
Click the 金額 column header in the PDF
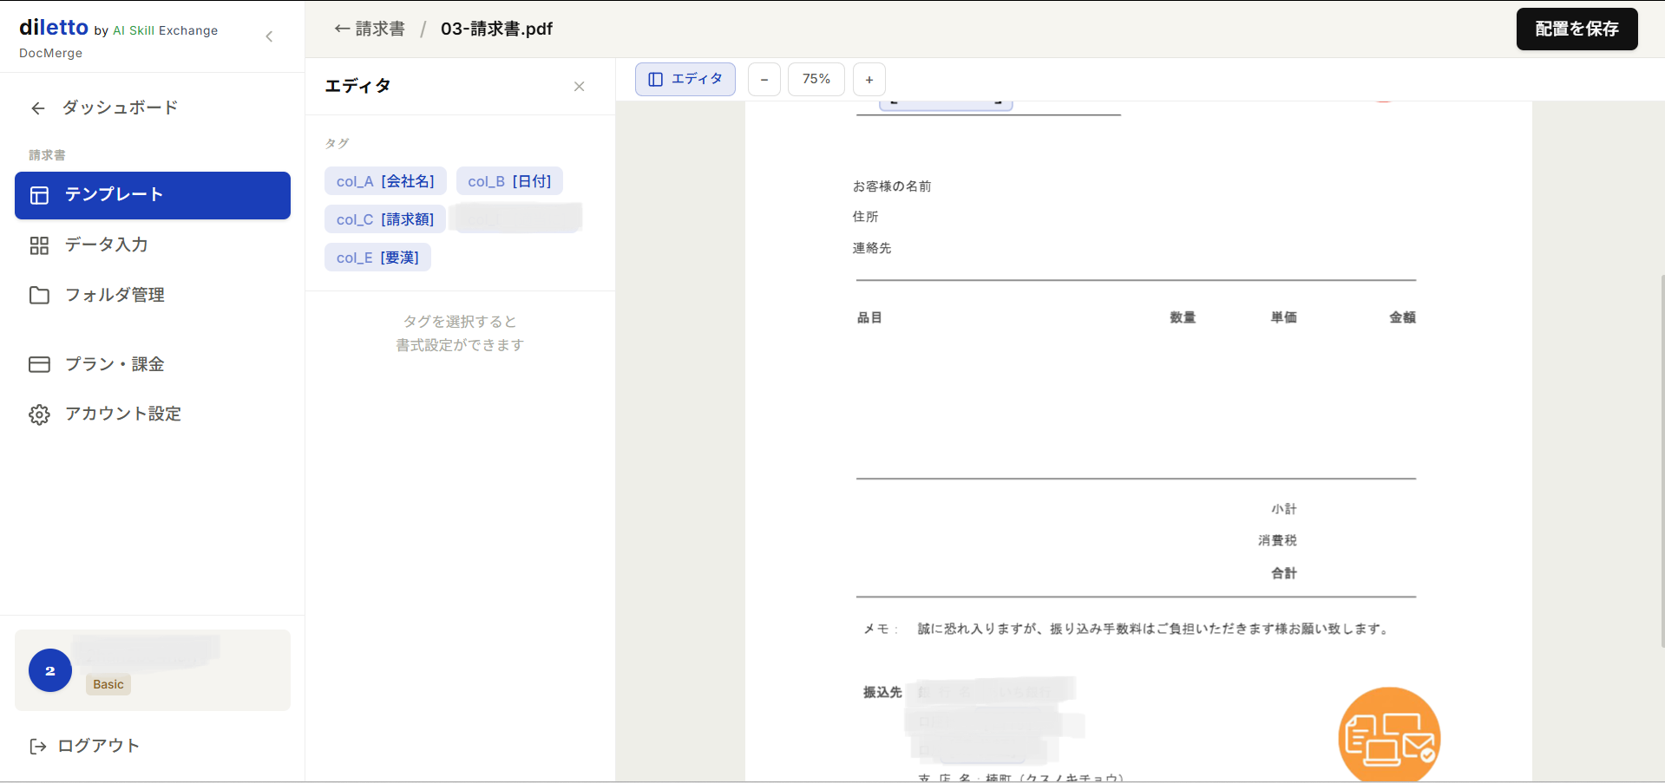(x=1402, y=318)
